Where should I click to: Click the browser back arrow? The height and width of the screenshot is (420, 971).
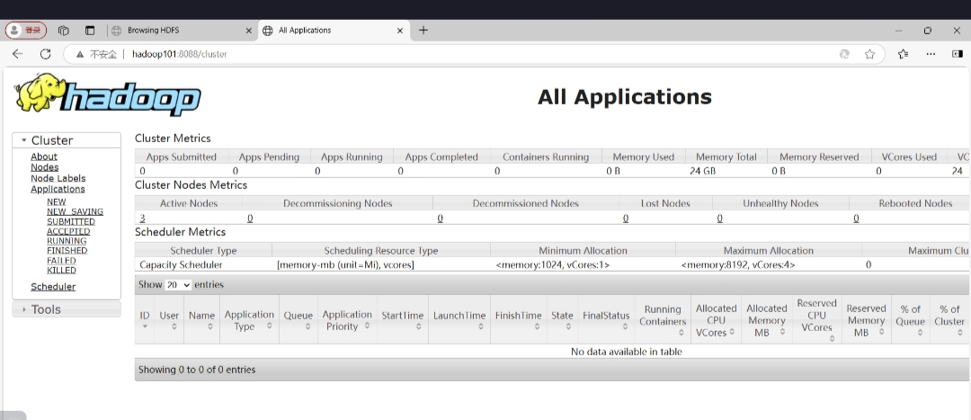click(17, 54)
